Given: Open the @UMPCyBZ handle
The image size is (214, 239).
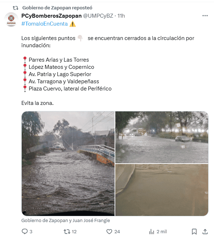Looking at the screenshot, I should [x=98, y=16].
